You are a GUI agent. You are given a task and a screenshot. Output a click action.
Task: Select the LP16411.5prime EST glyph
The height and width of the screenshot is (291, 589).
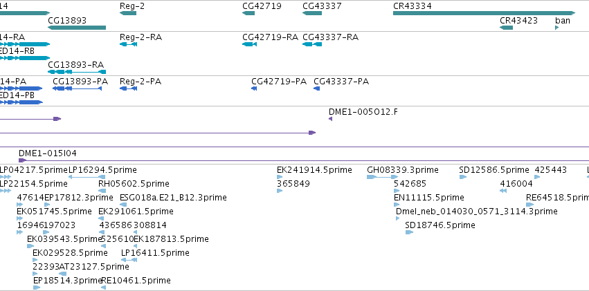(x=129, y=259)
